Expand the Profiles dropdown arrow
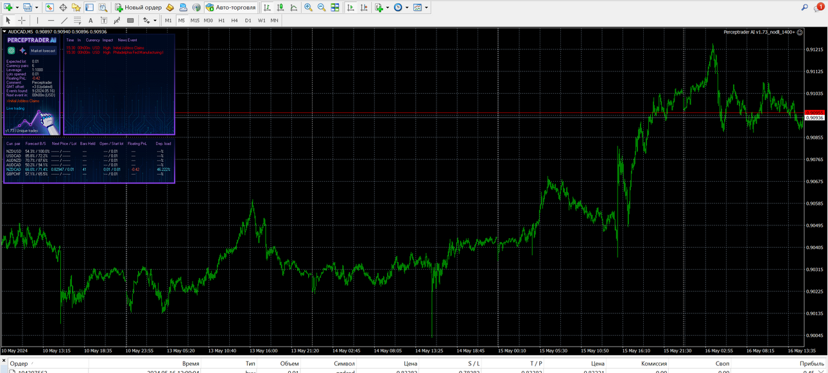This screenshot has height=373, width=828. point(37,8)
